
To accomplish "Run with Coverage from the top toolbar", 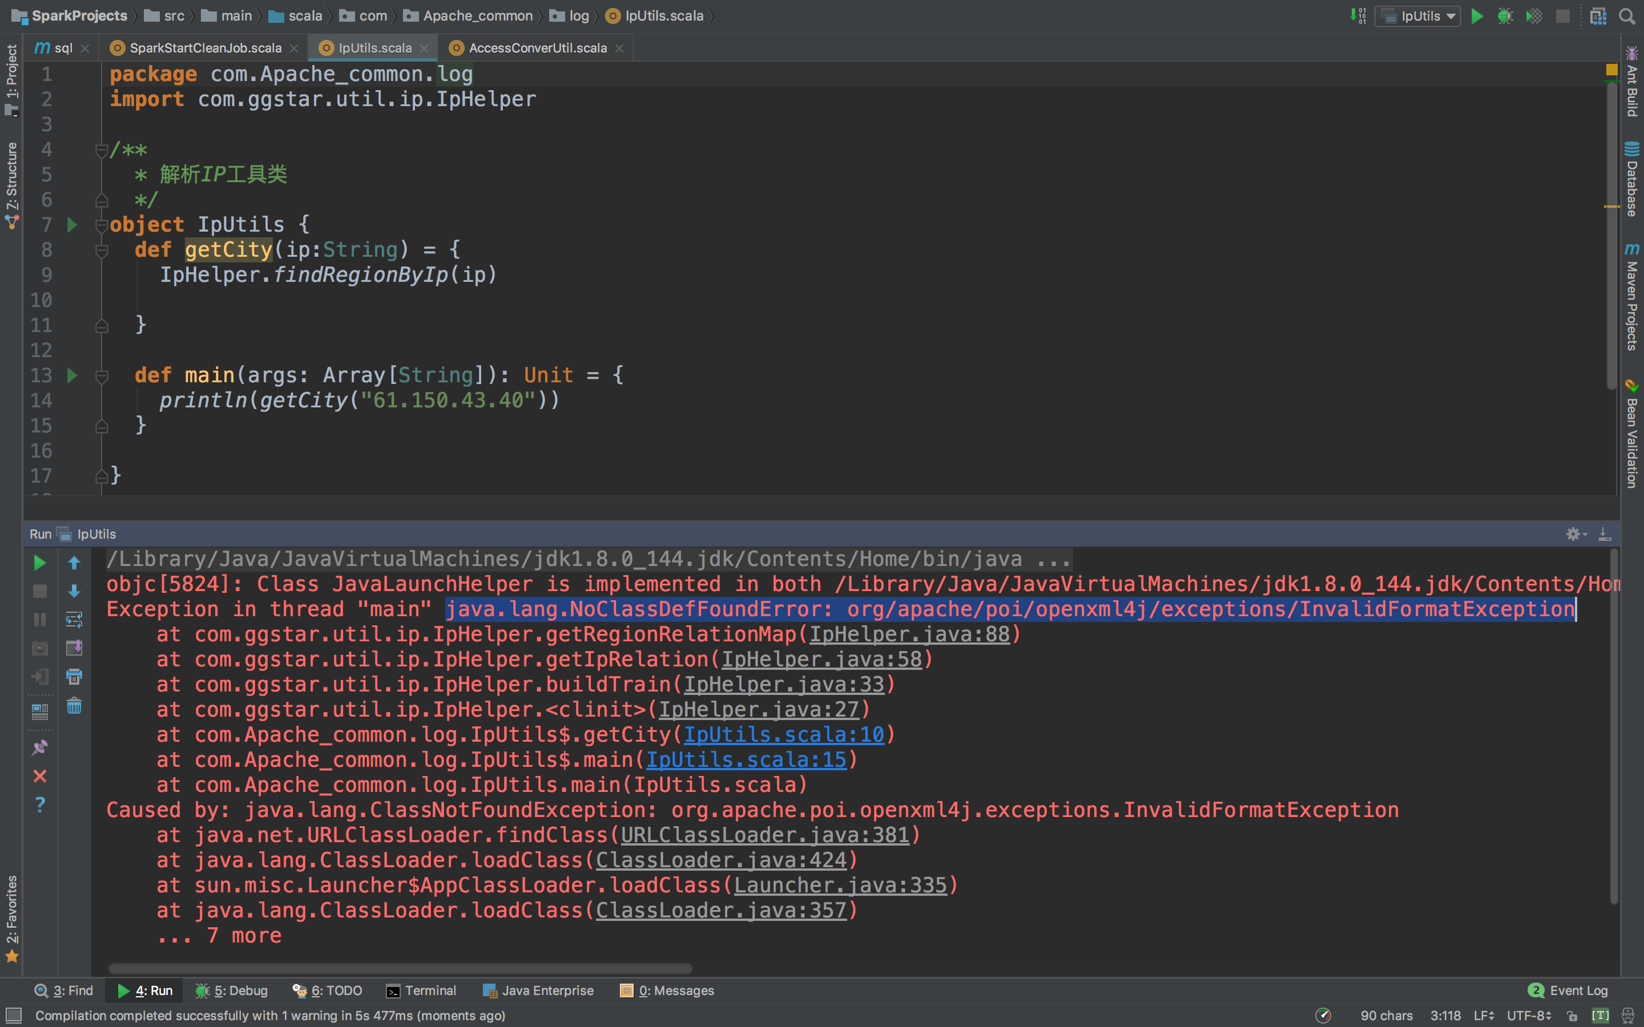I will point(1533,17).
